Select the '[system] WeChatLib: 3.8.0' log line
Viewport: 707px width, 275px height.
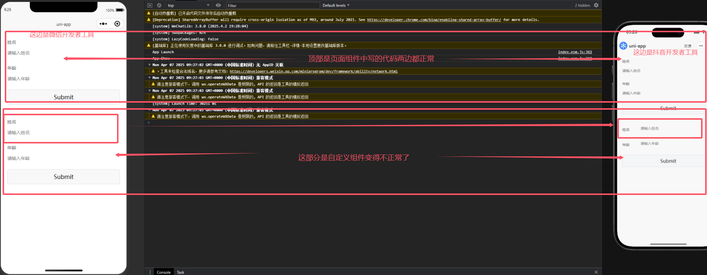point(200,26)
